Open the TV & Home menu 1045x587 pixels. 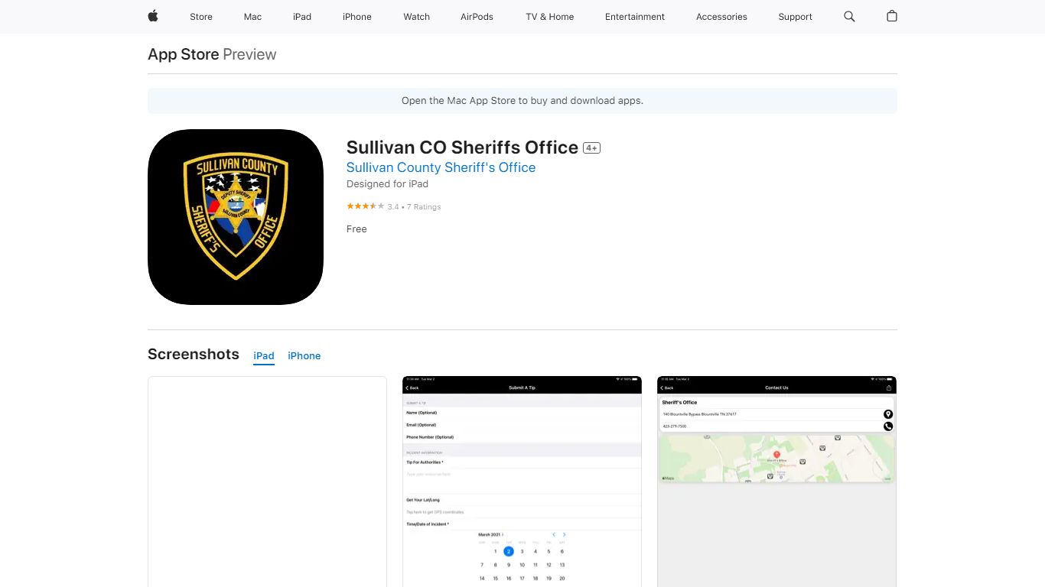[550, 17]
